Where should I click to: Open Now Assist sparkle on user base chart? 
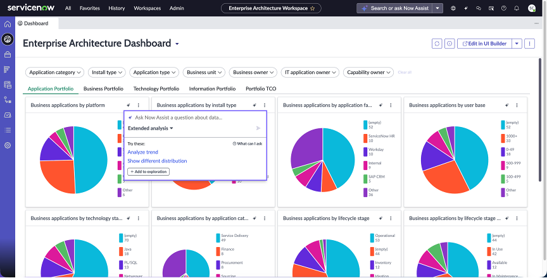click(x=507, y=105)
